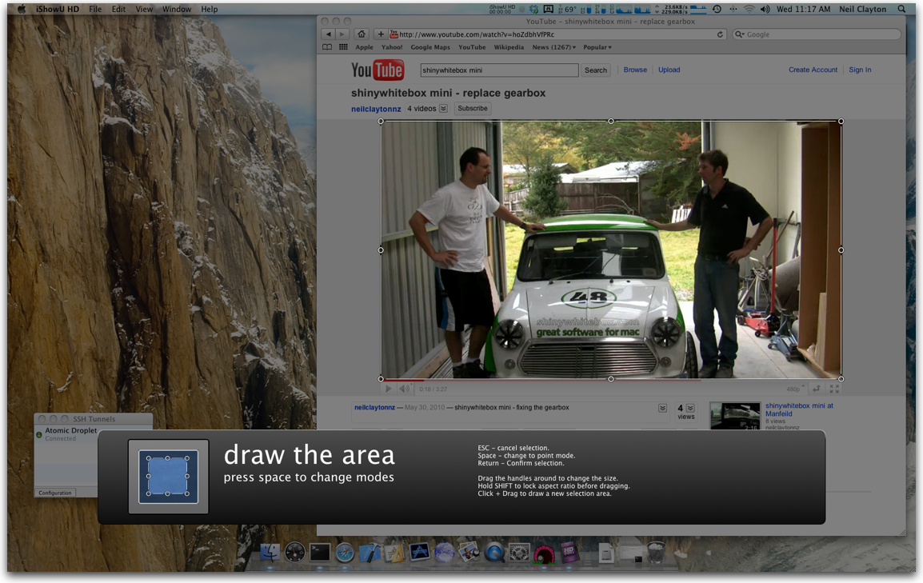Open the File menu
The width and height of the screenshot is (923, 583).
[95, 9]
